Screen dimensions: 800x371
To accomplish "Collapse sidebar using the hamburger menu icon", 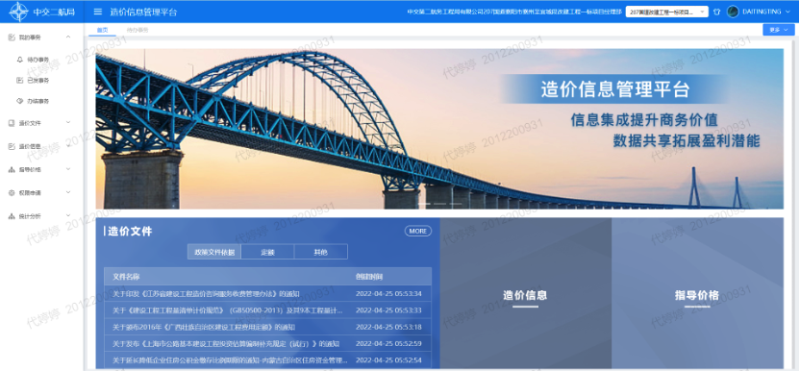I will pyautogui.click(x=98, y=12).
